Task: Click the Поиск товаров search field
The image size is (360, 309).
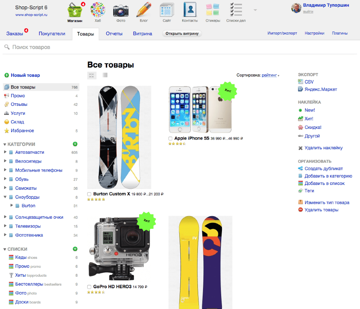Action: click(179, 47)
